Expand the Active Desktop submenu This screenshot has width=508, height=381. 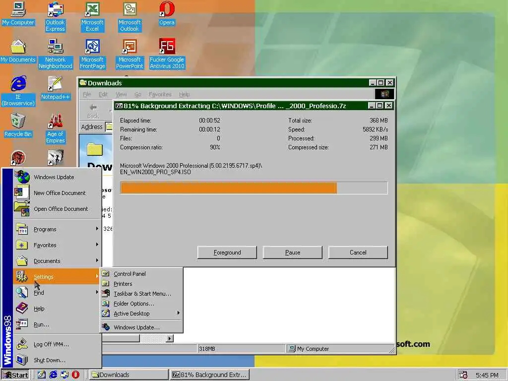click(x=141, y=314)
